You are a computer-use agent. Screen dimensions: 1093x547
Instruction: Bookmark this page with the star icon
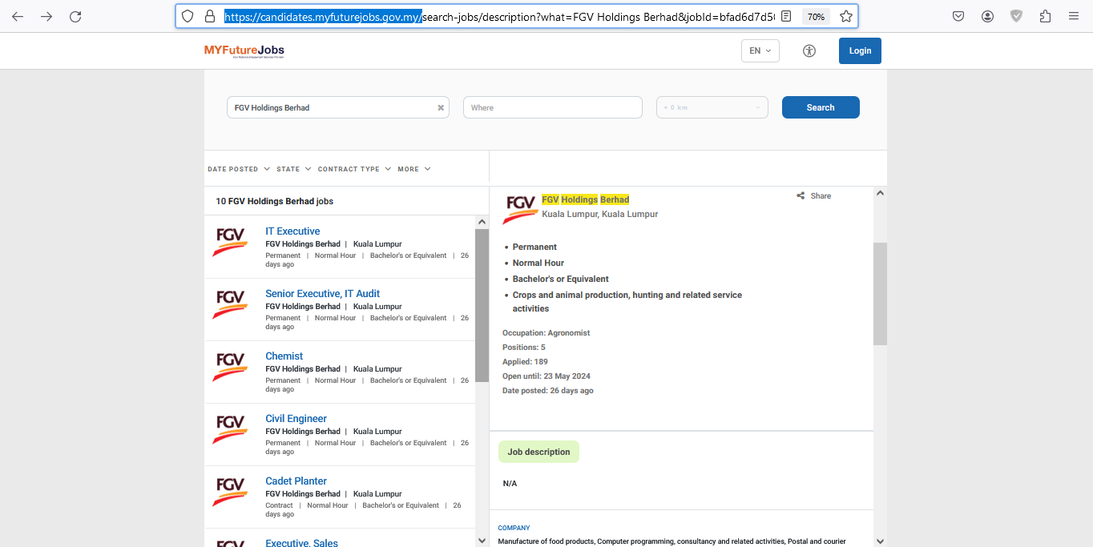click(846, 16)
